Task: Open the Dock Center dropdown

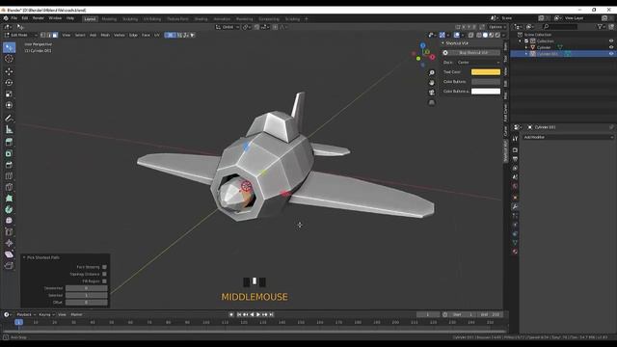Action: point(478,62)
